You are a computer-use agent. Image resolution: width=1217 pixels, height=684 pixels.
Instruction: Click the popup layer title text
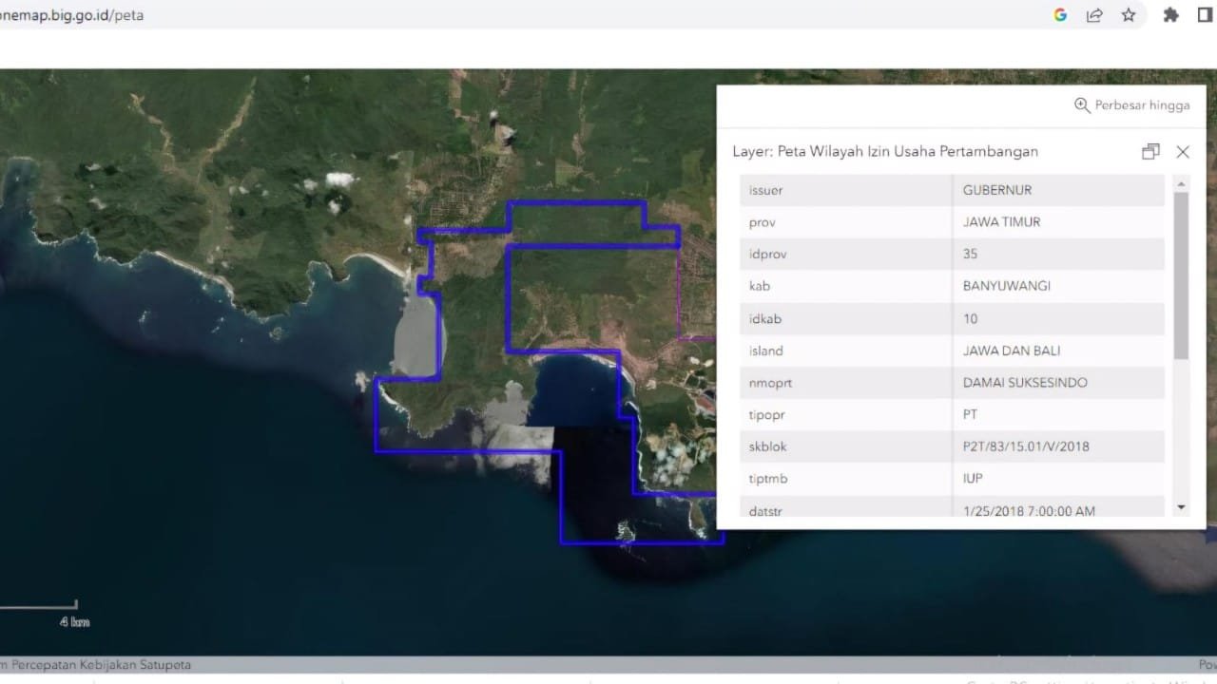click(x=884, y=152)
